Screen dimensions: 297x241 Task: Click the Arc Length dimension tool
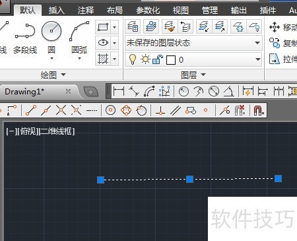(x=149, y=91)
